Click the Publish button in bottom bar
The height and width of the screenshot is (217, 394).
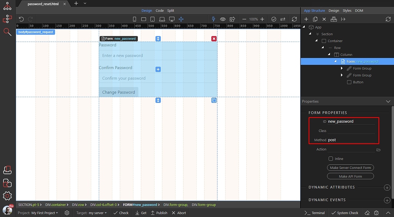(x=159, y=213)
